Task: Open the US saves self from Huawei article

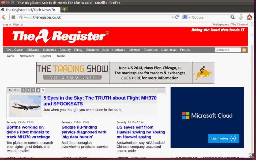Action: (x=141, y=132)
